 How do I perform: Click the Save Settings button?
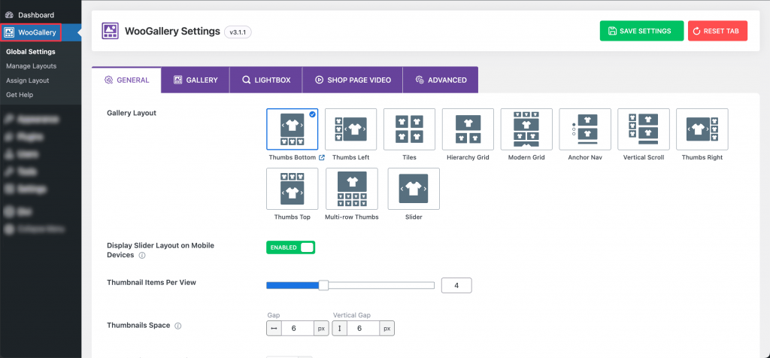point(641,31)
